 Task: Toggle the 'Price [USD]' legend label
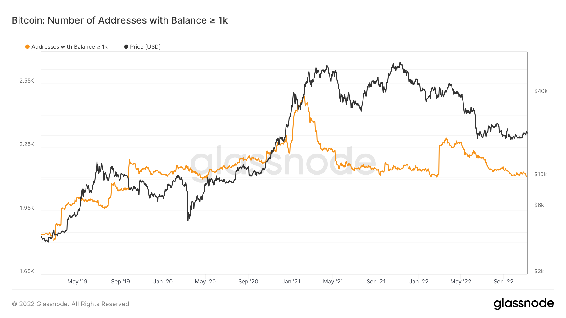145,47
